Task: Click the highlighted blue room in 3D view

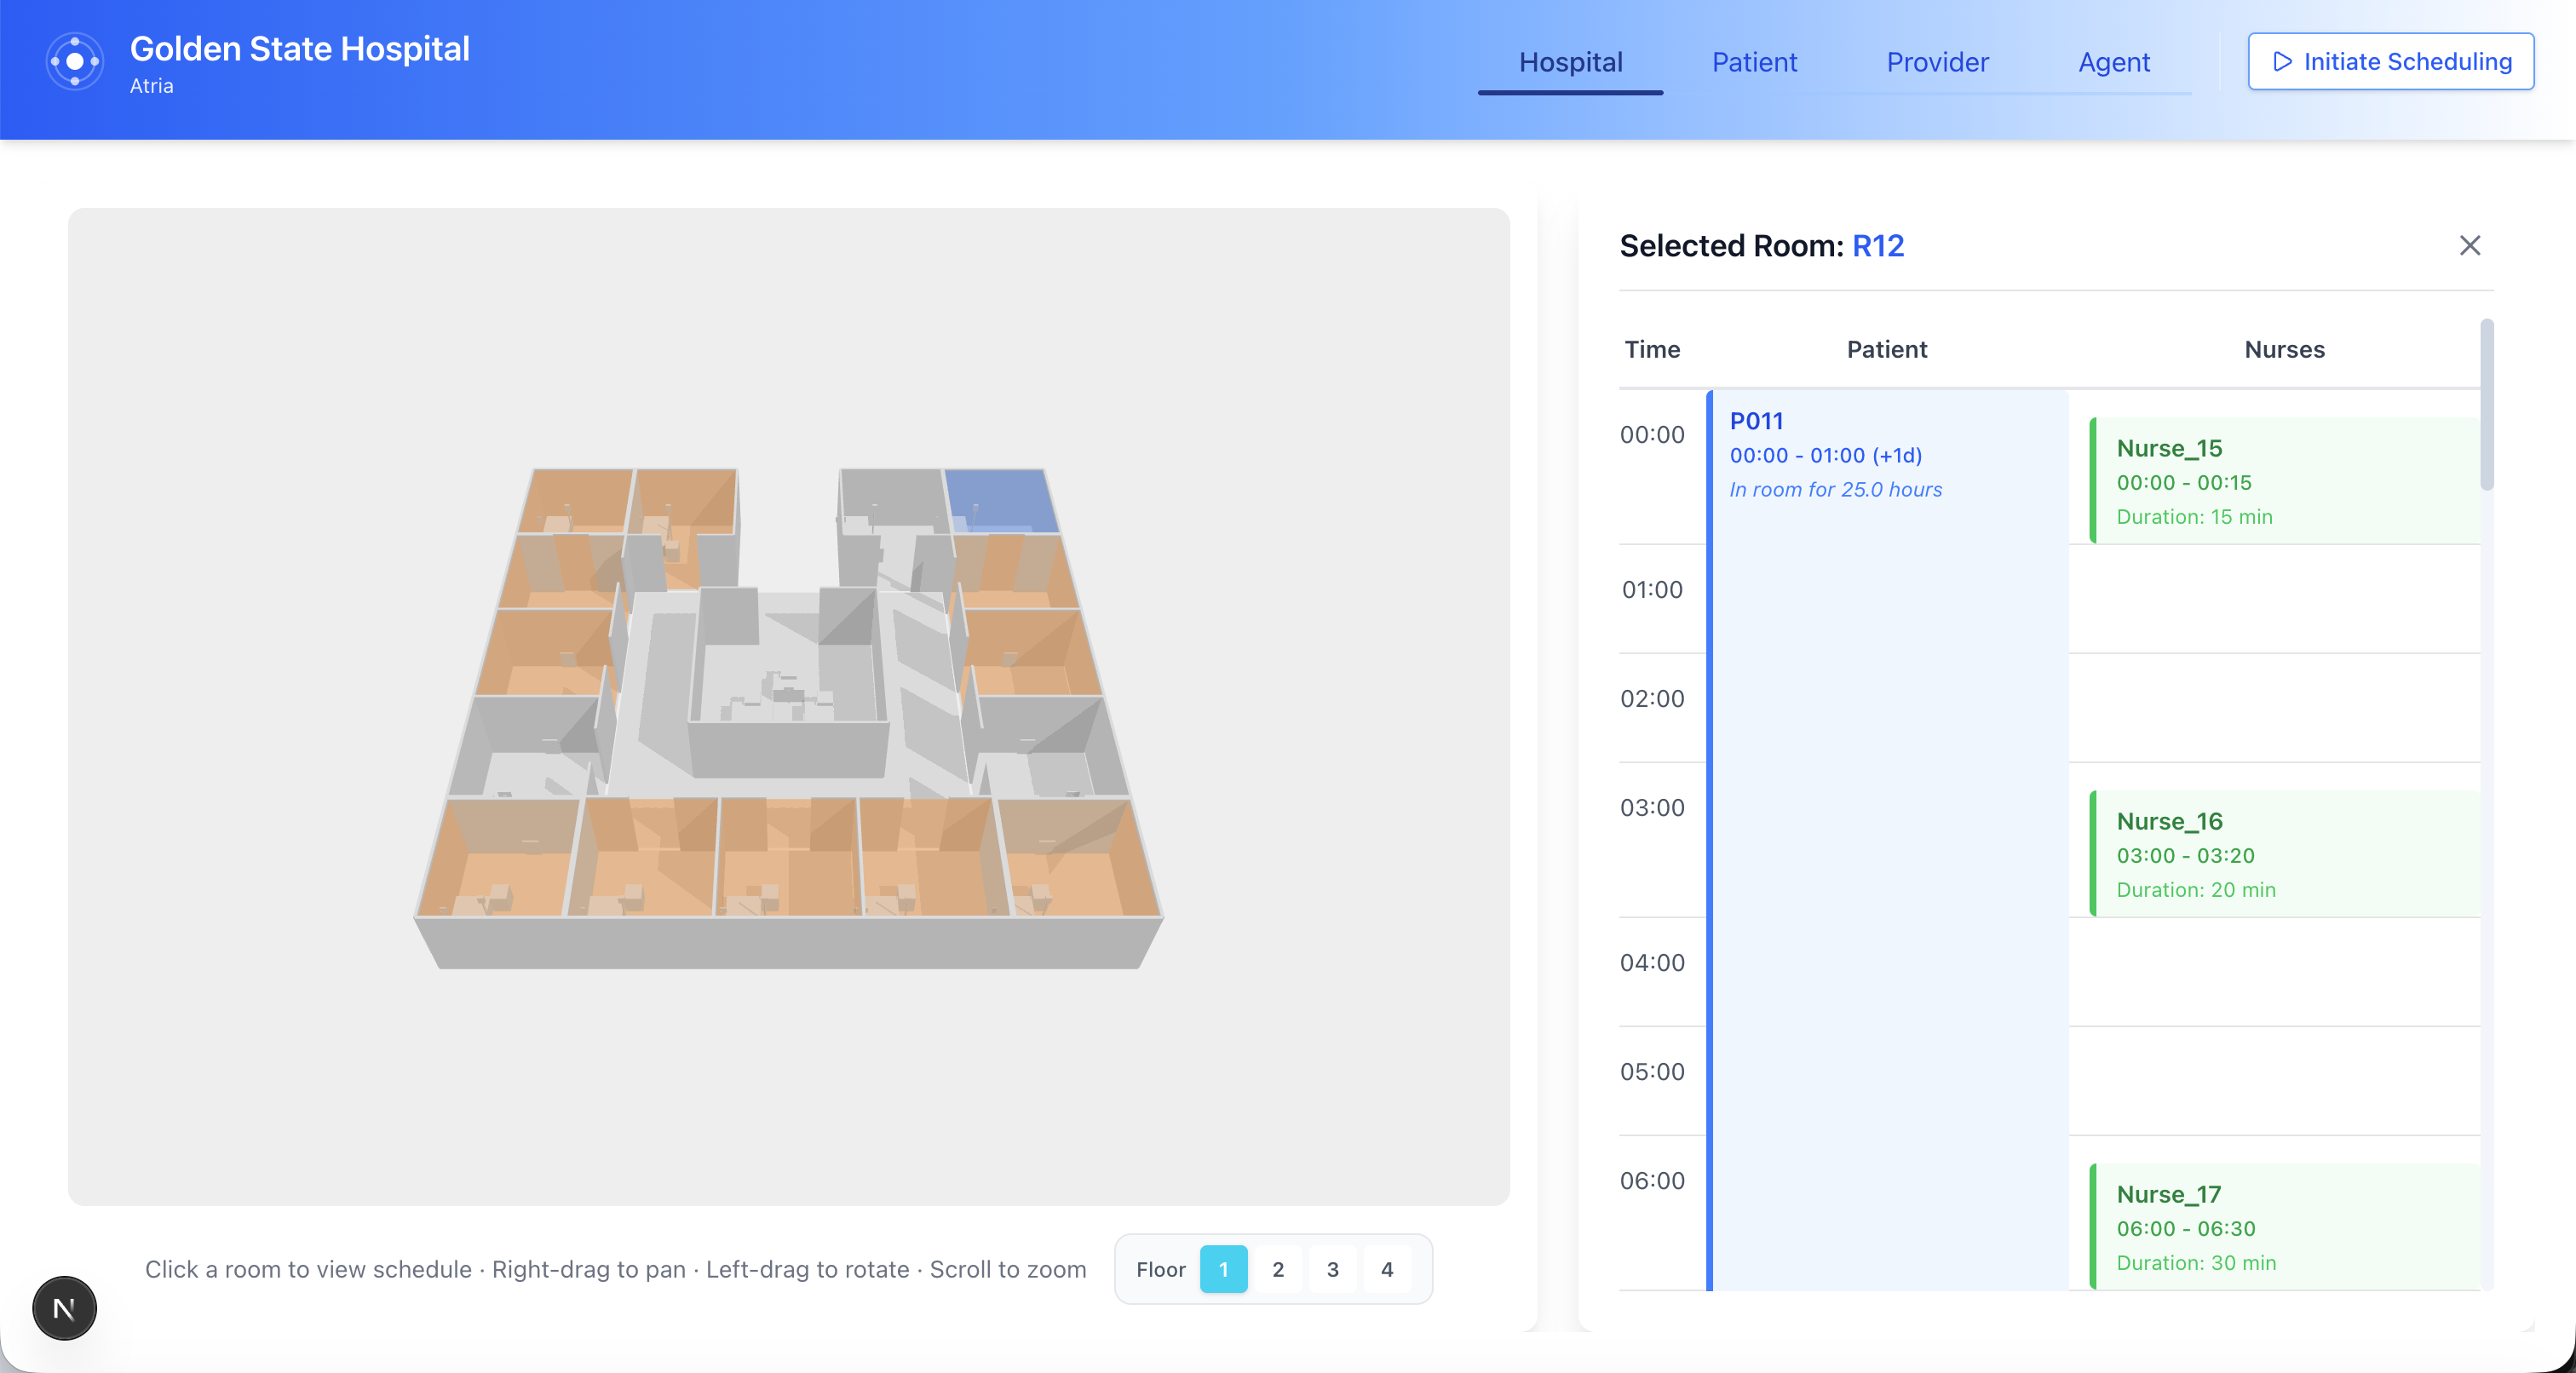Action: [x=1000, y=498]
